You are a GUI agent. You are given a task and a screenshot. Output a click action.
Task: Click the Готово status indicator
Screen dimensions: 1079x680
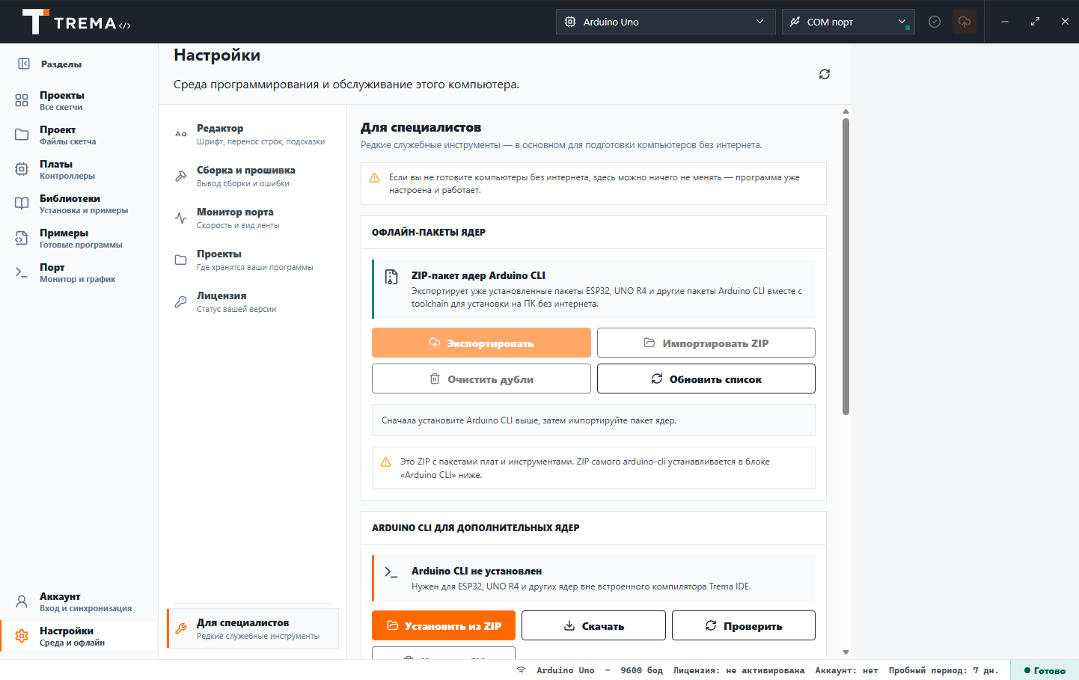coord(1045,670)
